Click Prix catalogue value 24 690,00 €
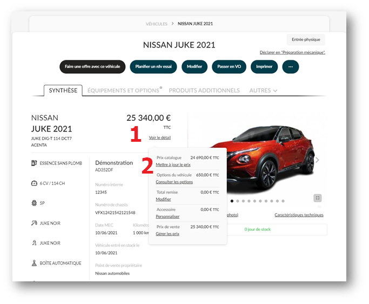Viewport: 369px width, 304px height. pyautogui.click(x=205, y=158)
